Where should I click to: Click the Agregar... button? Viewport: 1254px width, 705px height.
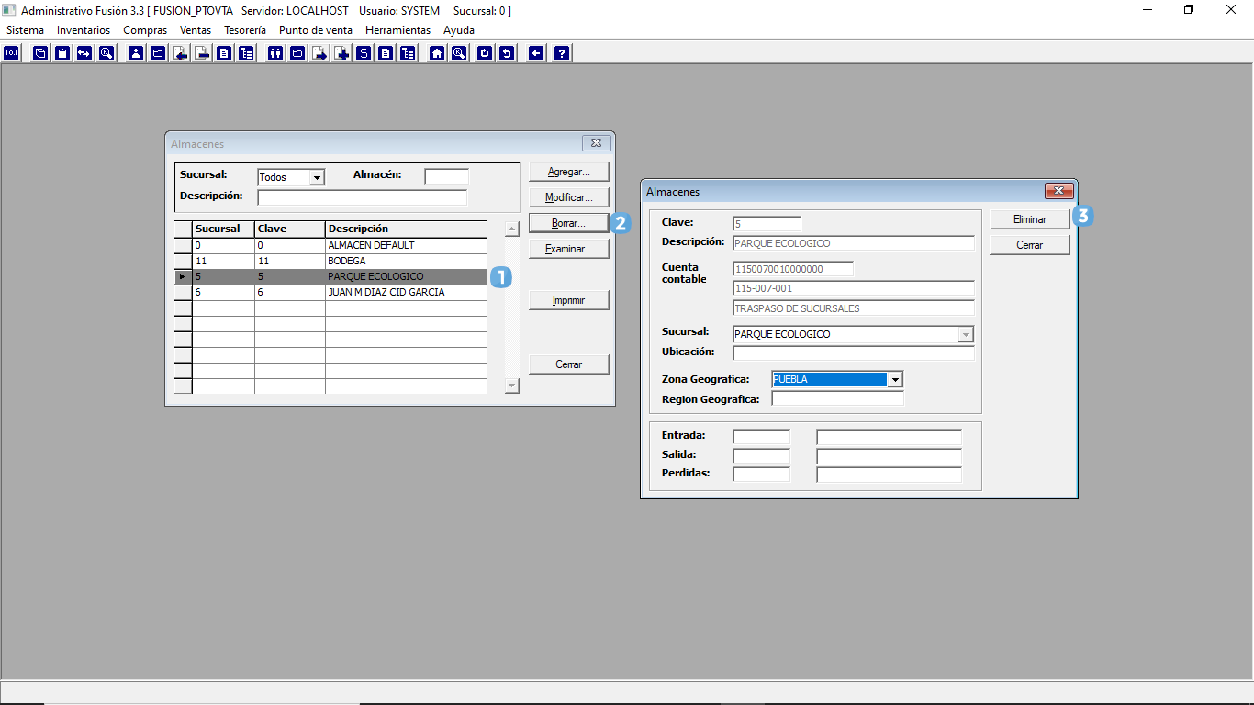click(569, 172)
